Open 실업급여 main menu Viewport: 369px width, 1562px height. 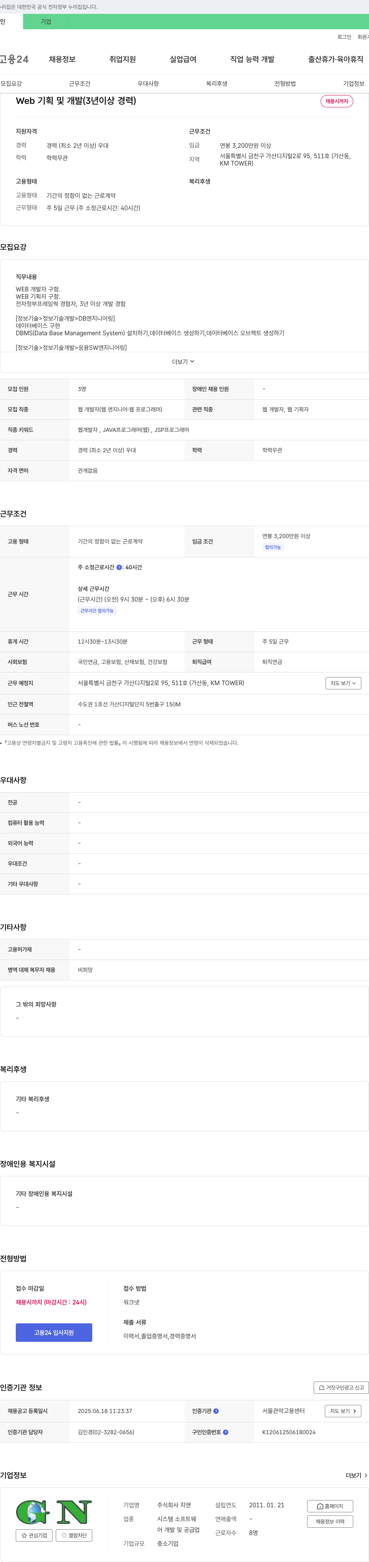[183, 59]
